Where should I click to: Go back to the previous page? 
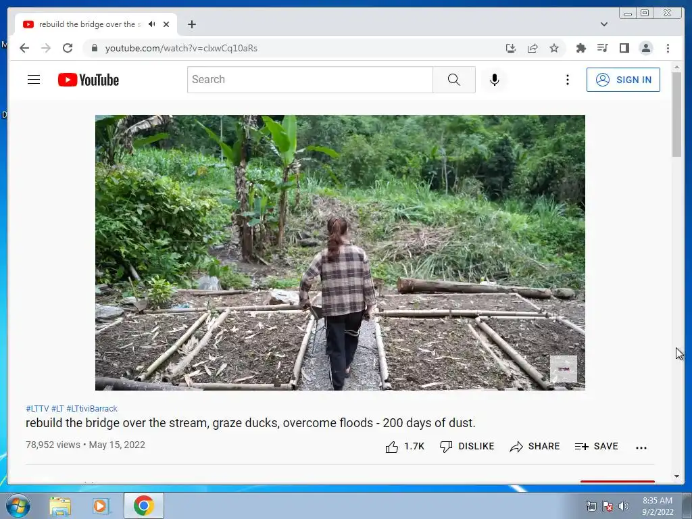(x=24, y=48)
